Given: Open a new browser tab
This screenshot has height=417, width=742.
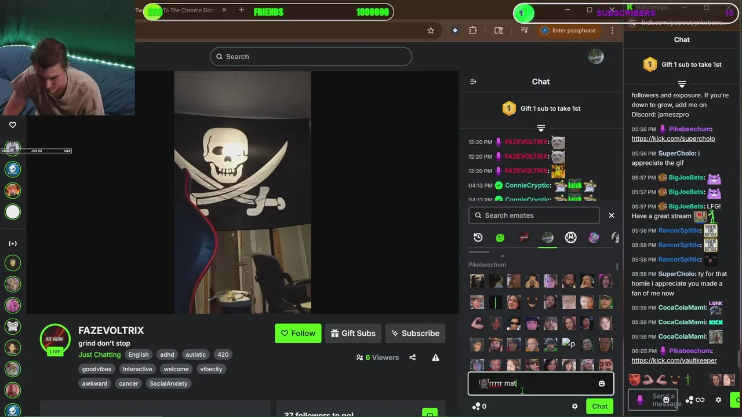Looking at the screenshot, I should click(241, 10).
